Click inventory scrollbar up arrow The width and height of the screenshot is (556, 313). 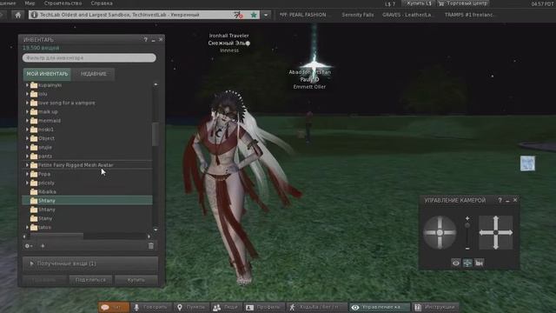(156, 84)
